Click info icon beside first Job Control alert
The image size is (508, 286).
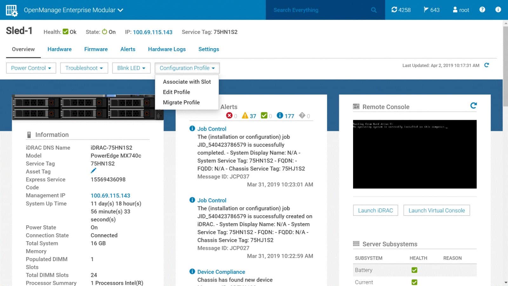[x=192, y=128]
